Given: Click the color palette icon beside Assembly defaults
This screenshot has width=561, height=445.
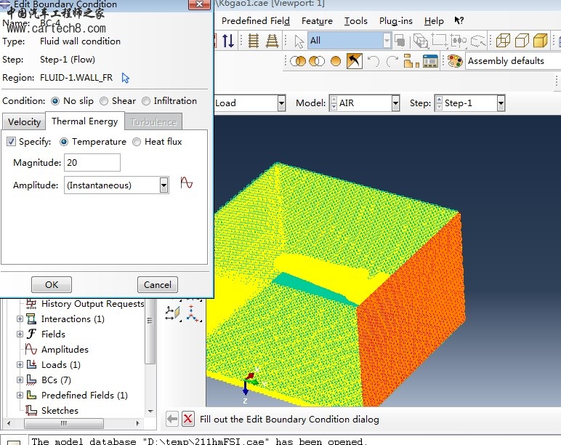Looking at the screenshot, I should [x=455, y=61].
